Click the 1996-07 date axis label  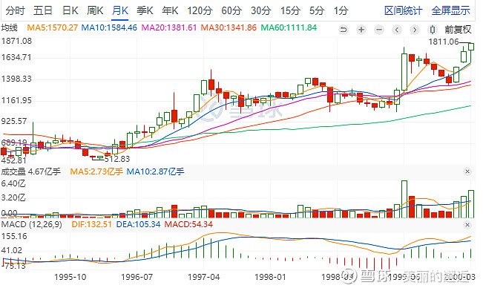pos(137,277)
